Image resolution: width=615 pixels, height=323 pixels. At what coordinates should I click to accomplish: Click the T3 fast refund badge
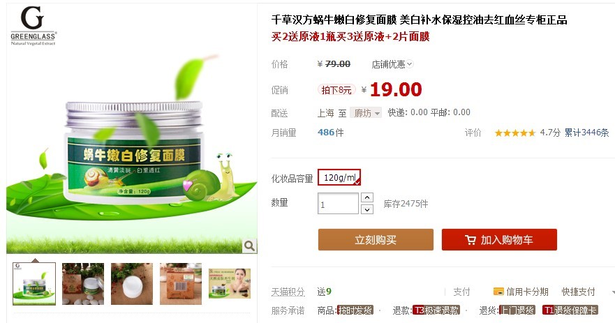pos(436,310)
